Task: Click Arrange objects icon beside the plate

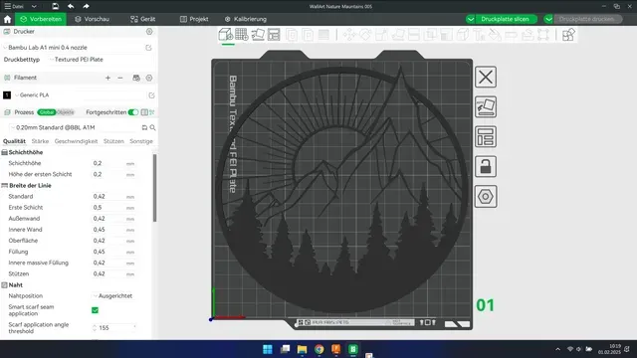Action: click(x=486, y=137)
